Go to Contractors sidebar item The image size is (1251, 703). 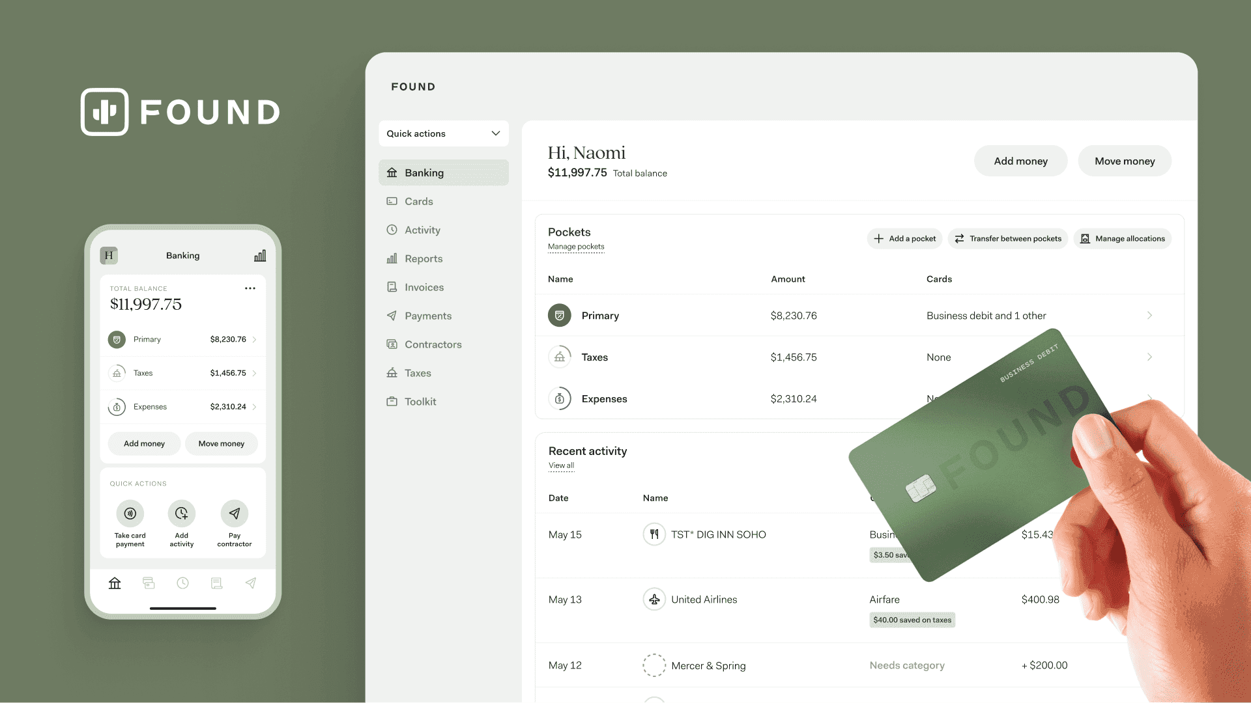433,344
